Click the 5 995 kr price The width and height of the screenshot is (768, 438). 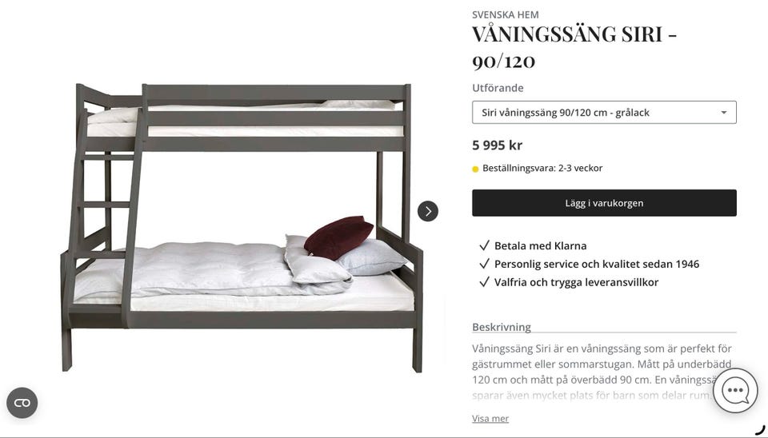(497, 145)
